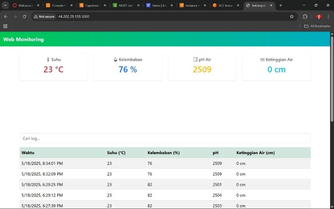Image resolution: width=334 pixels, height=209 pixels.
Task: Close the Capstone tab
Action: point(105,5)
